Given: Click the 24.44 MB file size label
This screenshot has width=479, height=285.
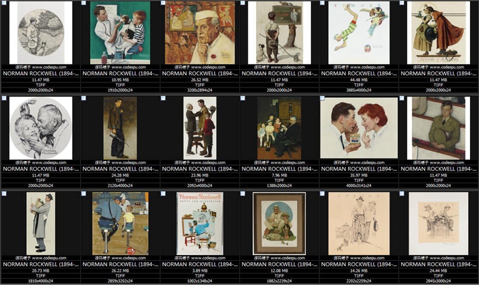Looking at the screenshot, I should pyautogui.click(x=438, y=271).
